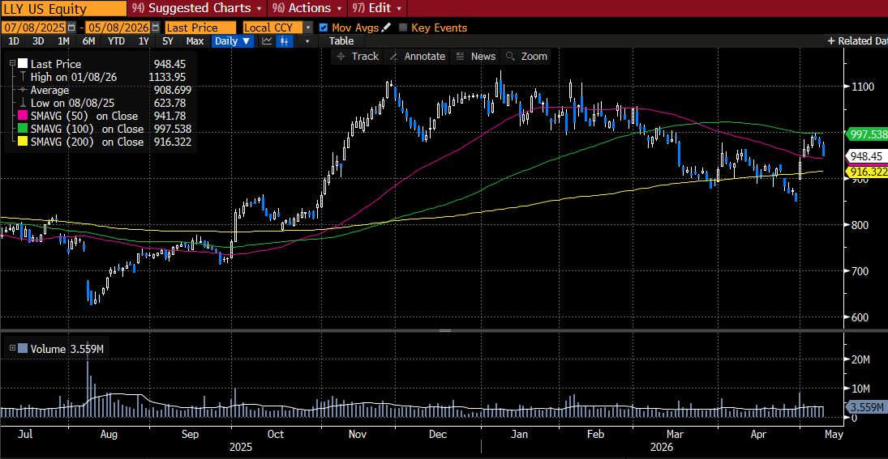The height and width of the screenshot is (459, 888).
Task: Edit moving averages with pencil icon
Action: [x=386, y=28]
